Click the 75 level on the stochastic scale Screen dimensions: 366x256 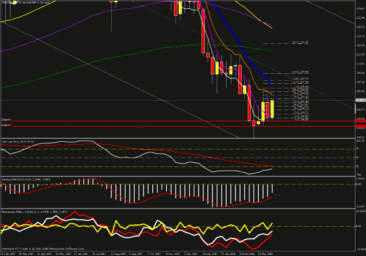coord(357,149)
